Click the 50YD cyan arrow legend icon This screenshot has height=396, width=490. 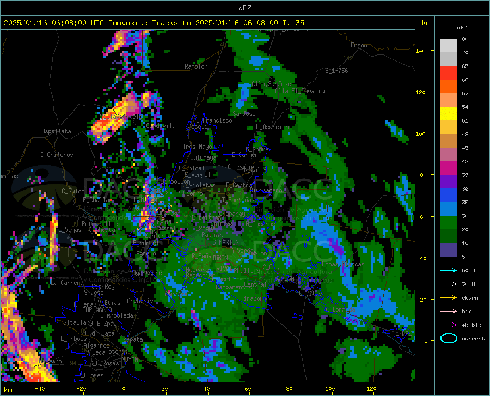[x=449, y=270]
